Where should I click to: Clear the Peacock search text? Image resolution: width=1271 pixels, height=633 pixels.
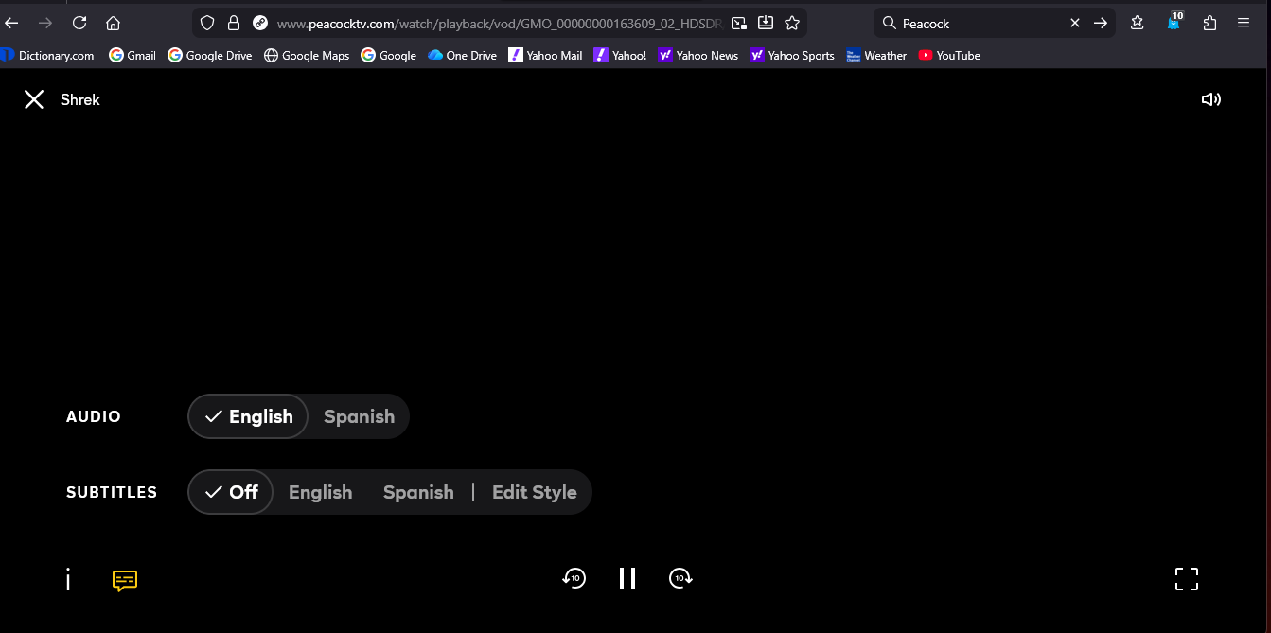1075,23
